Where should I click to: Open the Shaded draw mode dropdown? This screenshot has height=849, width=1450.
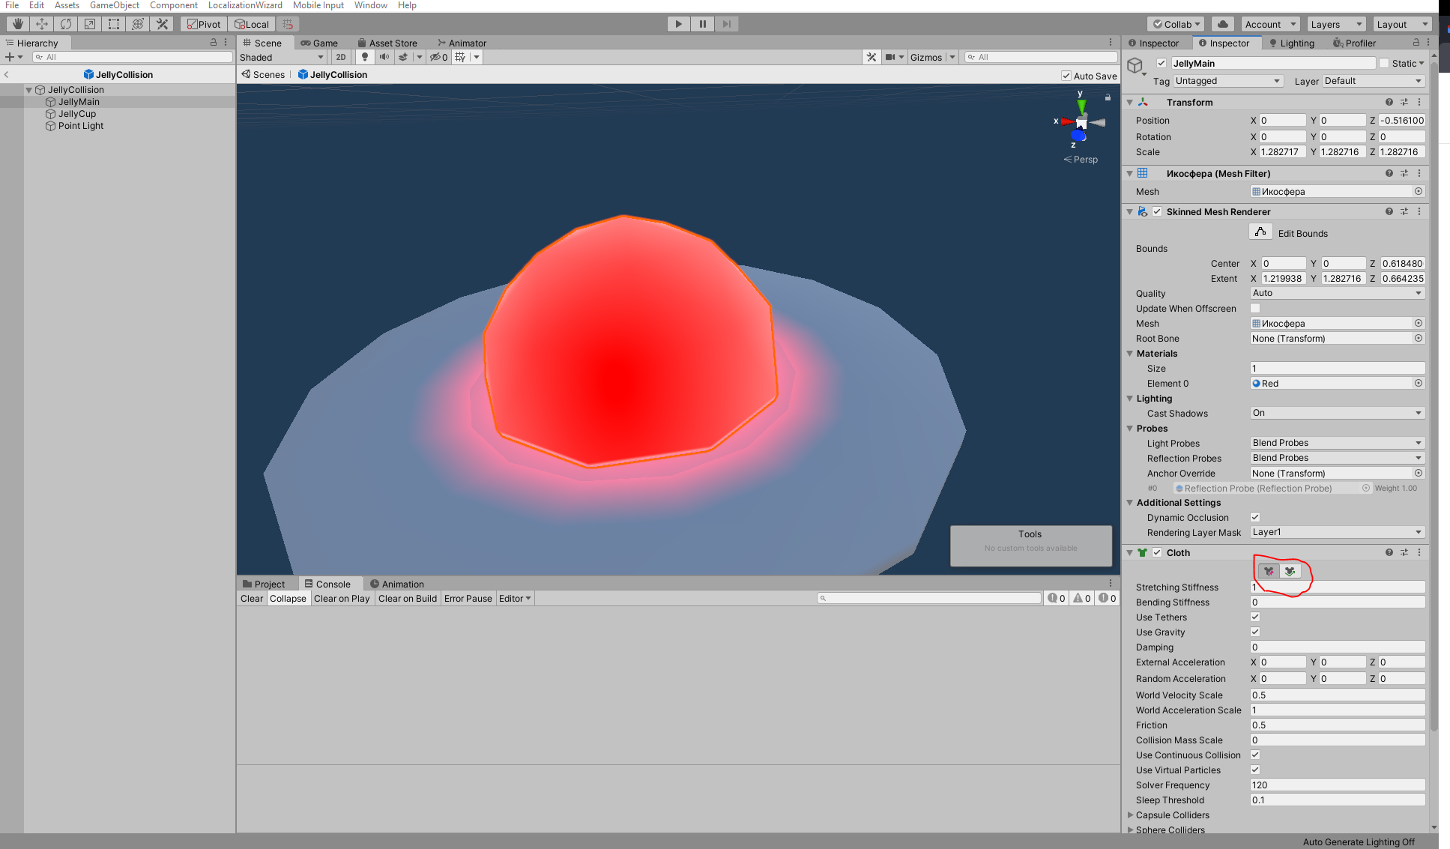click(281, 57)
